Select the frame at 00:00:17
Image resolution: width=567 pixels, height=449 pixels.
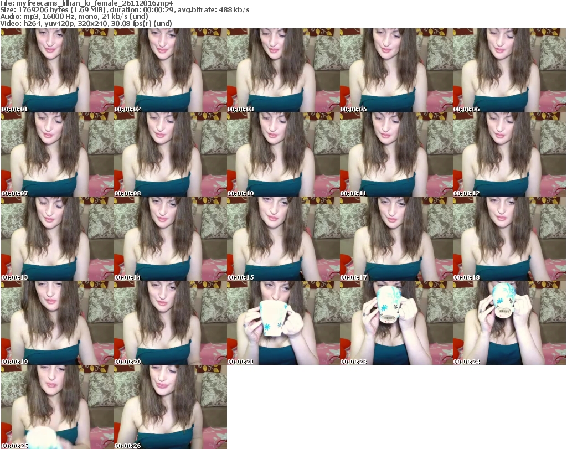point(396,239)
